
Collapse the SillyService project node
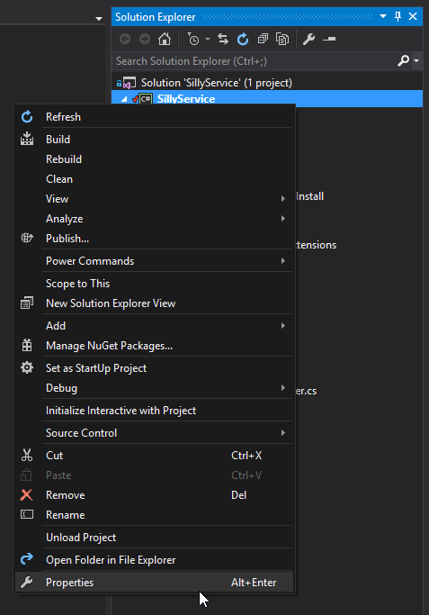[x=124, y=99]
